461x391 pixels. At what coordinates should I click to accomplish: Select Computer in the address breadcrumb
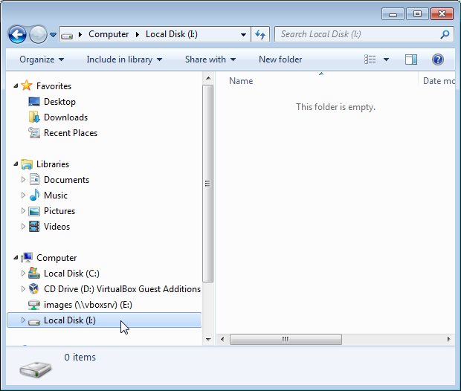pos(109,34)
